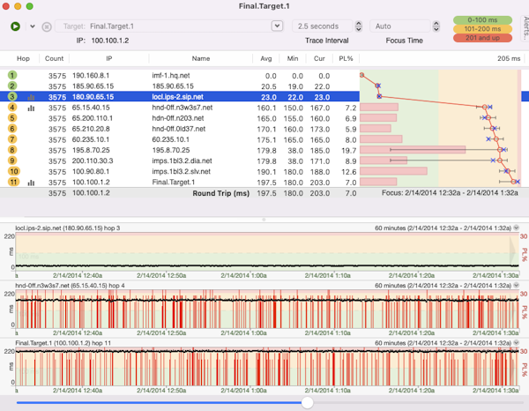Toggle timeline graph icon for hop 3

coord(32,97)
